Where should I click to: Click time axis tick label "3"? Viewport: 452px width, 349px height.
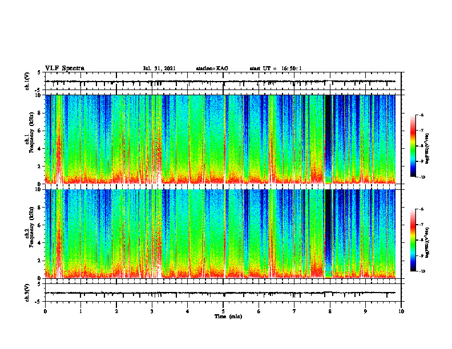(x=152, y=311)
